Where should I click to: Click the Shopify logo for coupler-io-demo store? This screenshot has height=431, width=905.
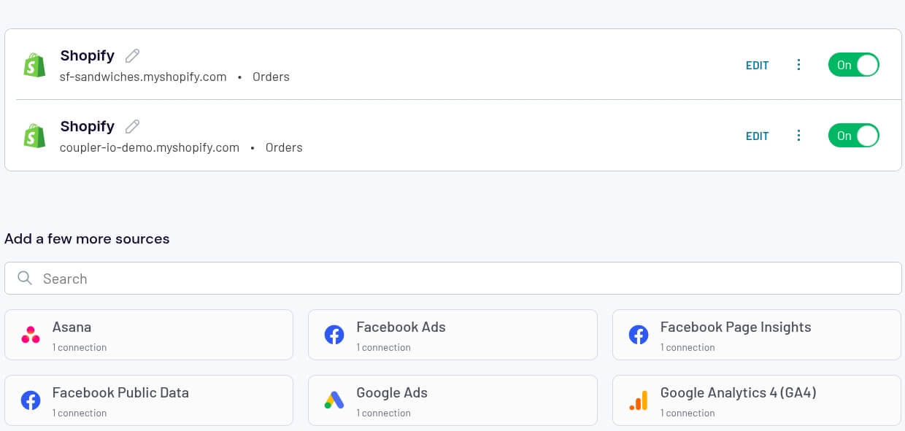34,136
